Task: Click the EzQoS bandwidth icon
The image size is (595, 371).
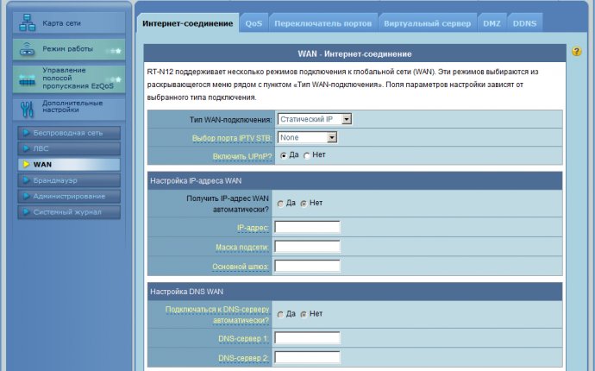Action: [27, 80]
